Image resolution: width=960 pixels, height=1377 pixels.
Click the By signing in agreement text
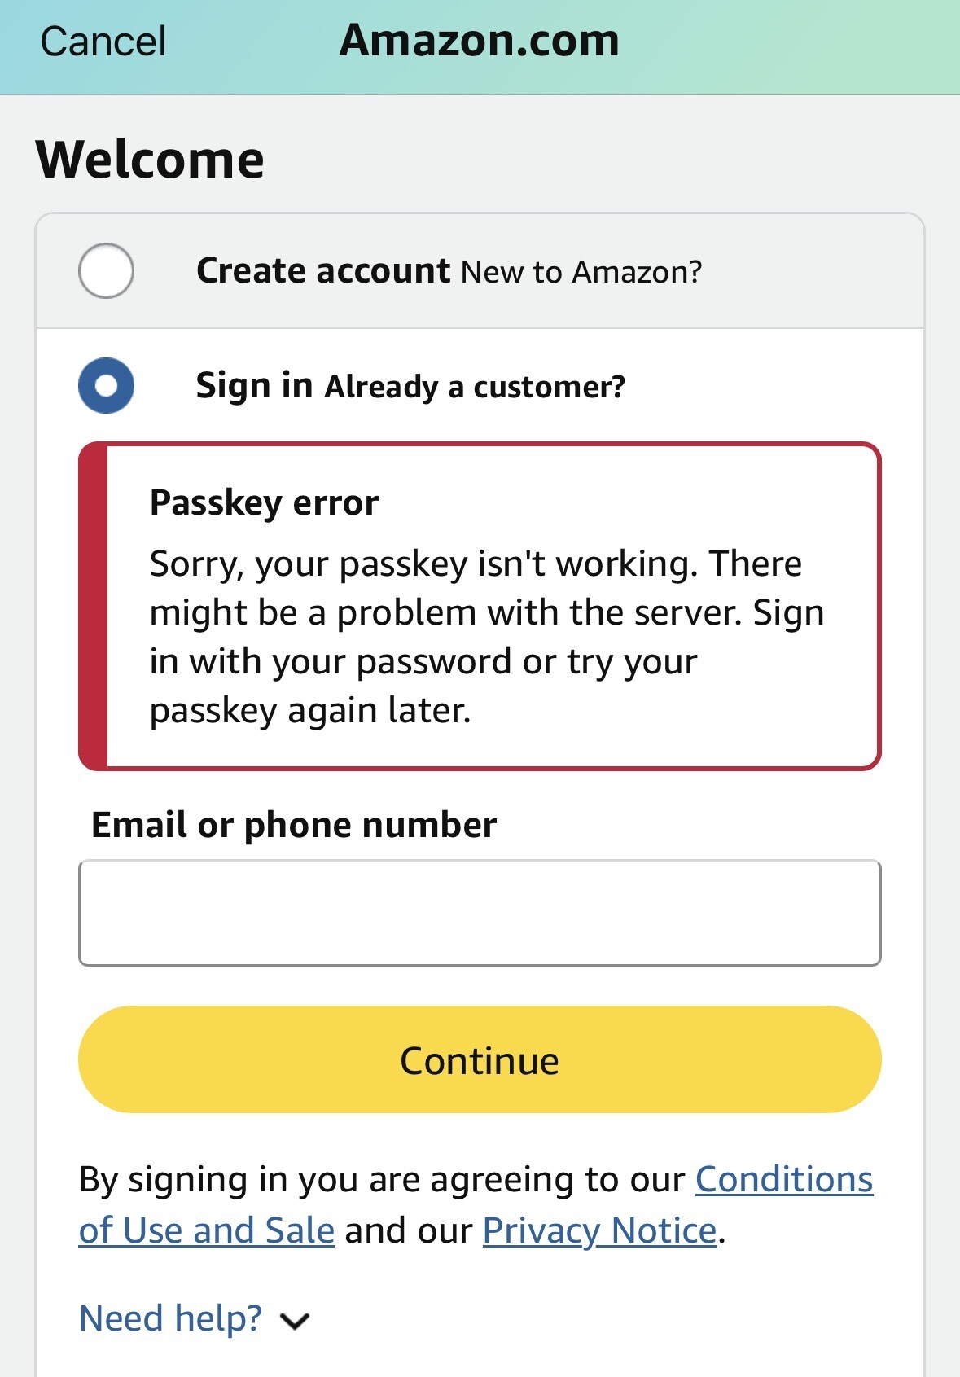click(383, 1180)
